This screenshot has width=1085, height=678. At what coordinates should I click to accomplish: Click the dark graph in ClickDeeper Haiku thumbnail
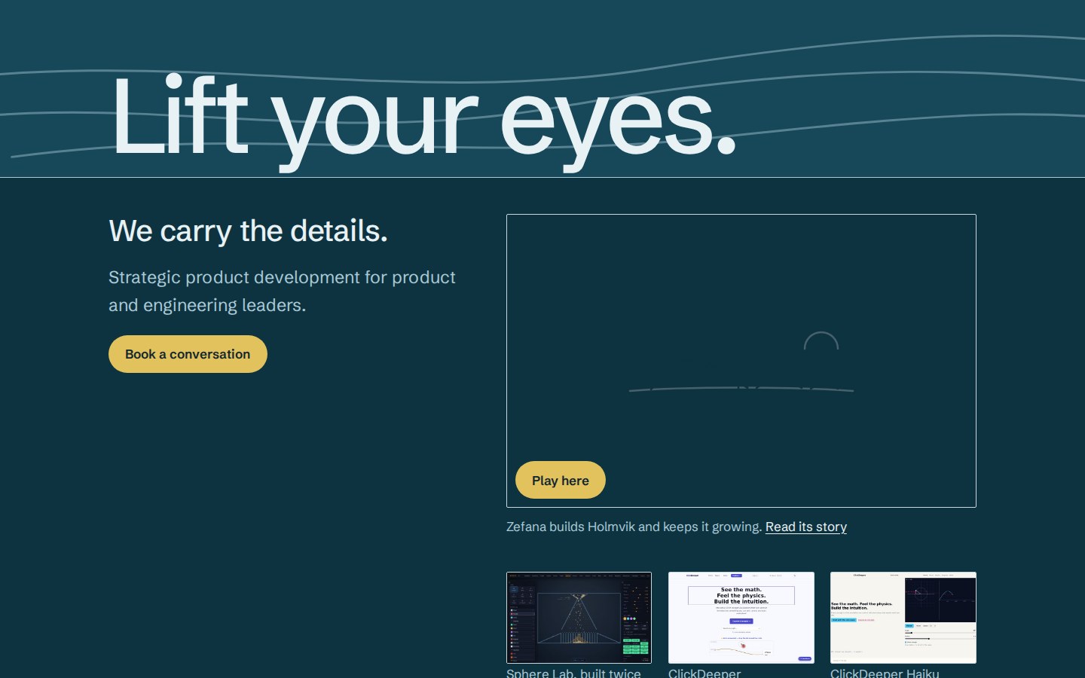click(940, 600)
